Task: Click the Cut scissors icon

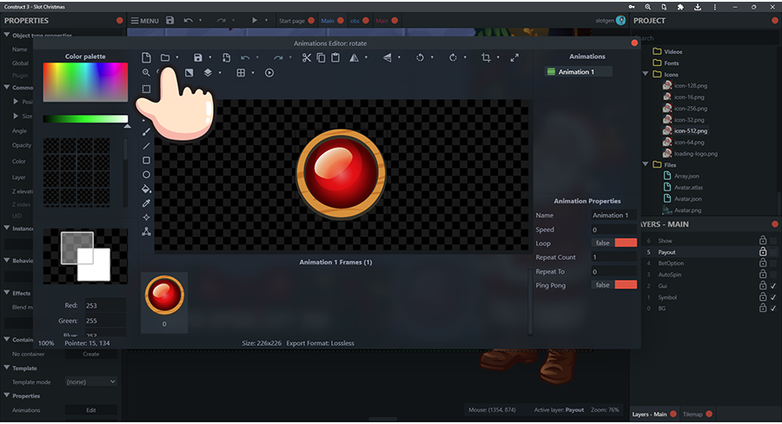Action: tap(307, 58)
